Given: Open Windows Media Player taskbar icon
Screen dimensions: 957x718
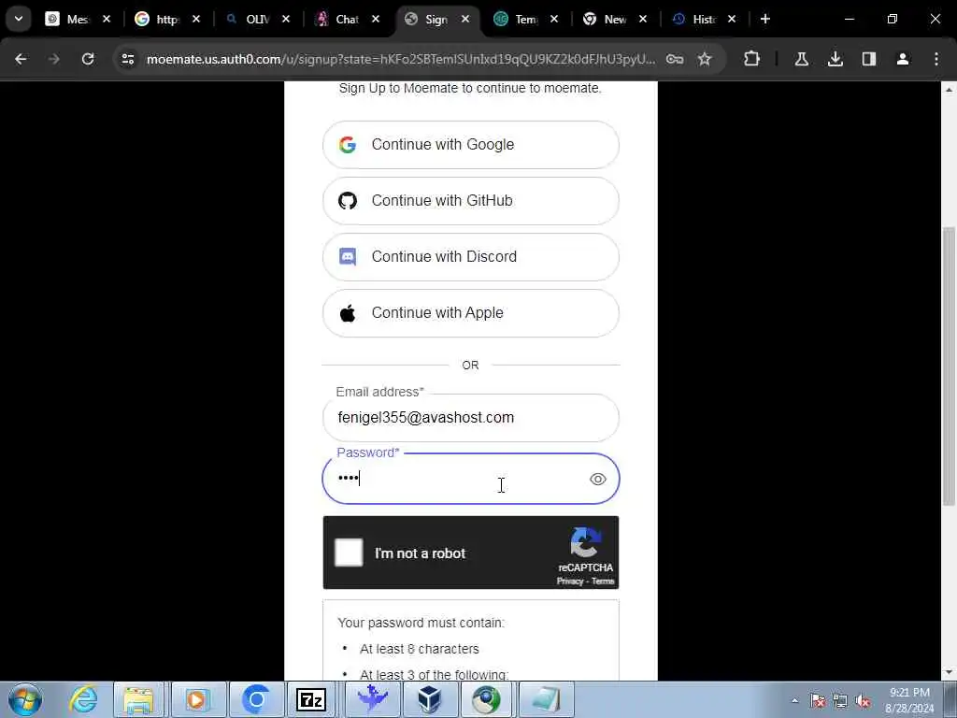Looking at the screenshot, I should tap(197, 699).
